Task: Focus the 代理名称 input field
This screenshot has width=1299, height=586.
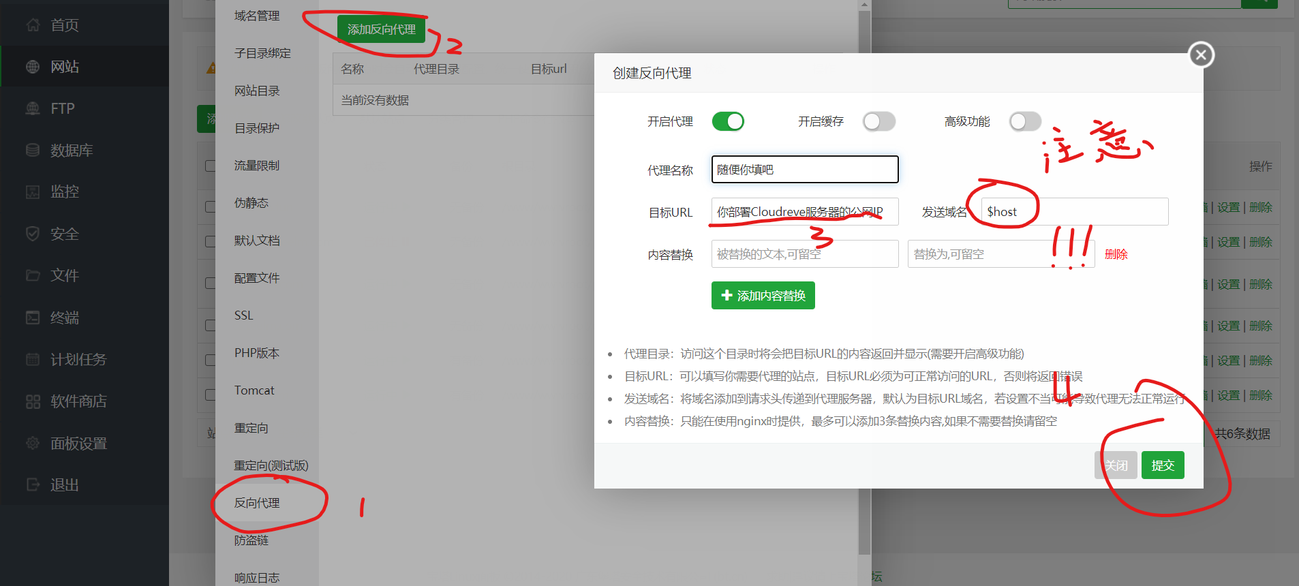Action: 805,170
